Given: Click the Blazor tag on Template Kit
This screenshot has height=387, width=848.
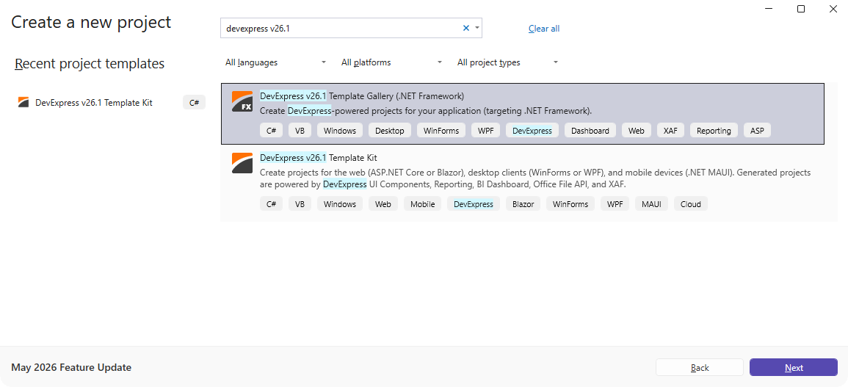Looking at the screenshot, I should coord(523,204).
